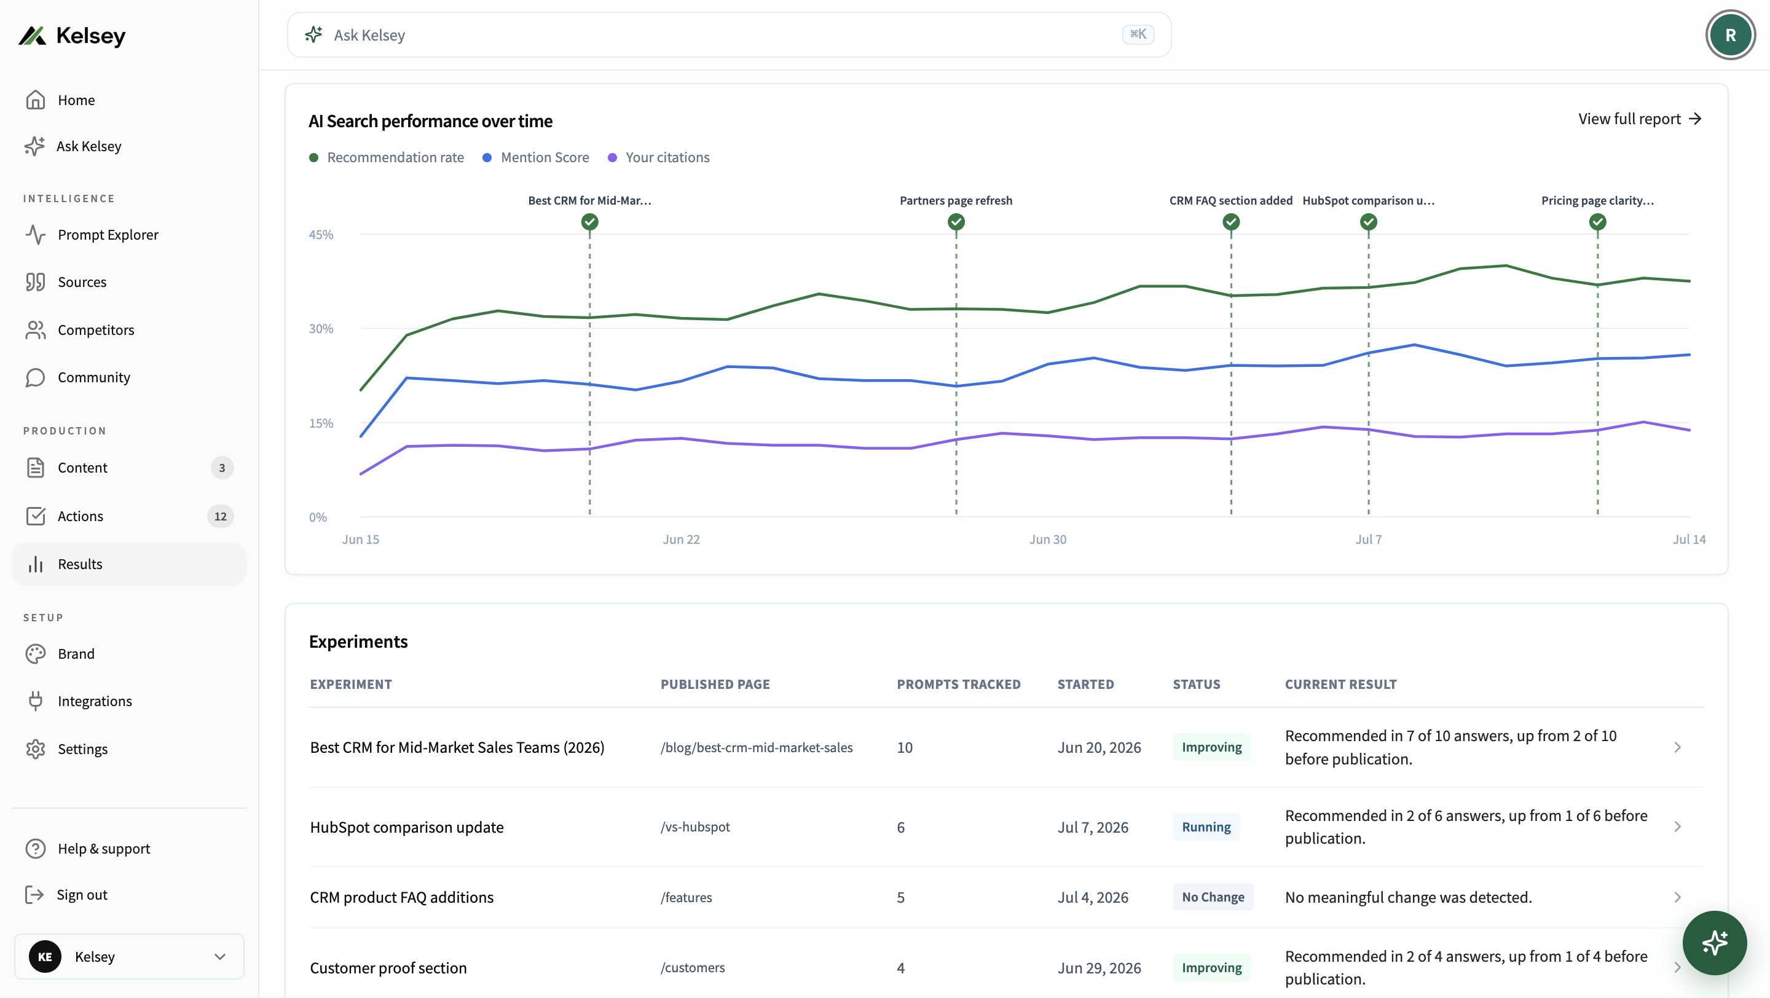Click Sign out text
The image size is (1770, 998).
click(82, 895)
